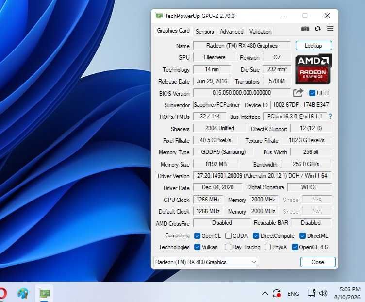Click the Bus Interface PCIe x16 field
Image resolution: width=365 pixels, height=302 pixels.
[x=295, y=117]
